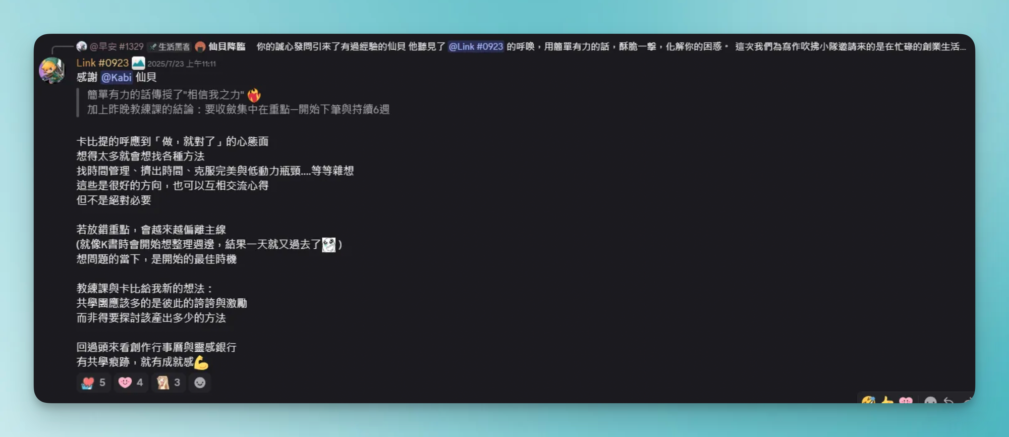The image size is (1009, 437).
Task: Toggle the heart-in-hands reaction with count 5
Action: 94,383
